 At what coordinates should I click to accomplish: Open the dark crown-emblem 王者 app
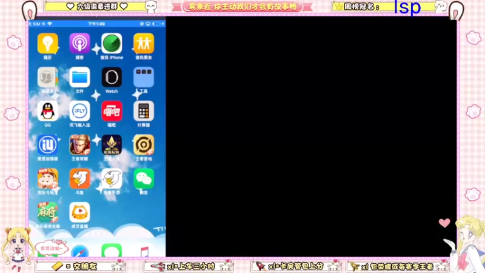pyautogui.click(x=112, y=145)
